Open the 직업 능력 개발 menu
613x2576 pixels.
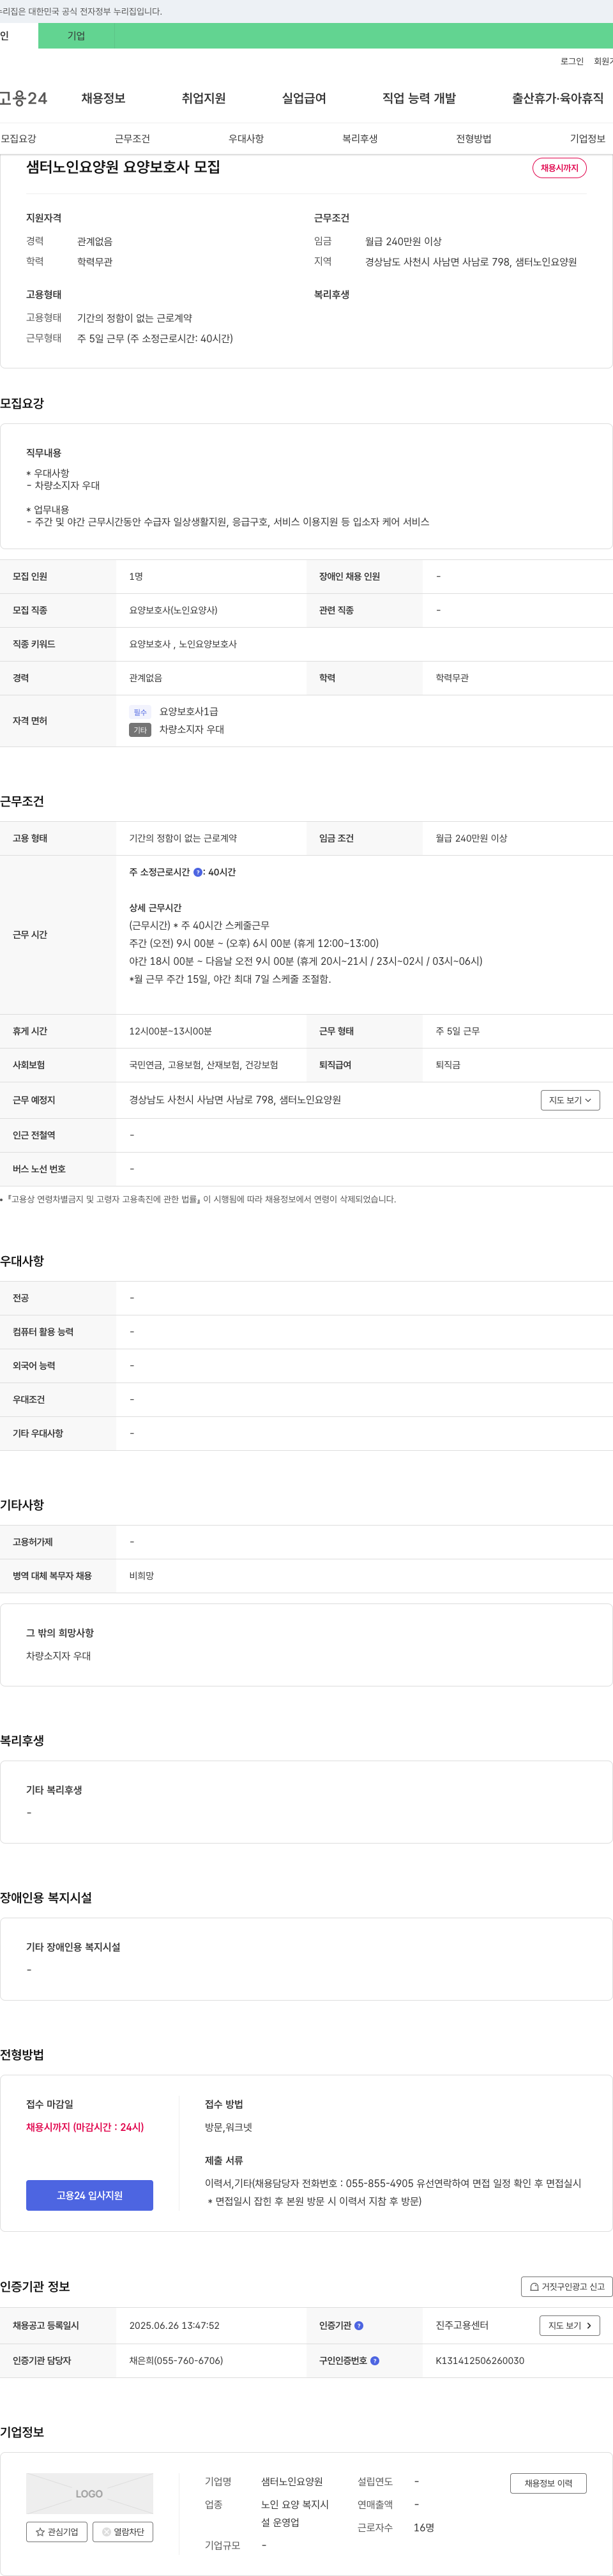[x=419, y=98]
